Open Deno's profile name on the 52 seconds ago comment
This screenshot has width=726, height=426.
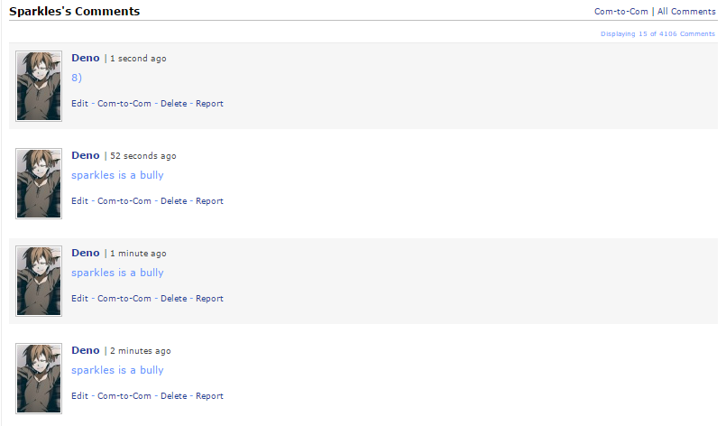[86, 155]
